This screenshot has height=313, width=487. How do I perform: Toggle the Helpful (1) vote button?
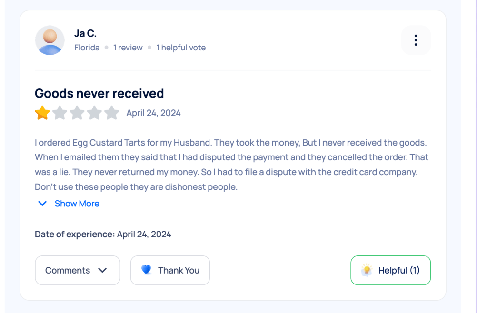click(x=391, y=270)
